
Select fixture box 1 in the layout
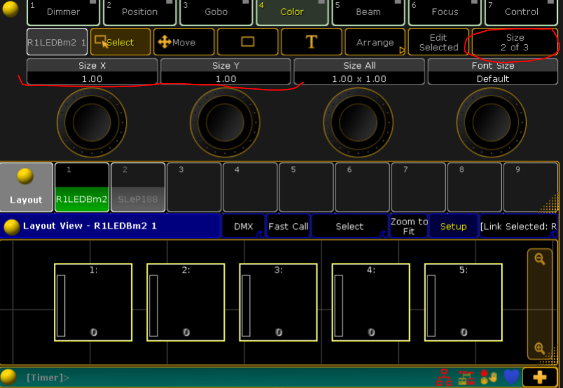click(94, 302)
